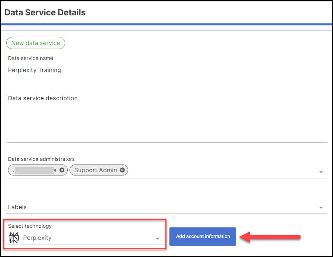The width and height of the screenshot is (333, 257).
Task: Select the redacted administrator name chip
Action: pyautogui.click(x=35, y=170)
